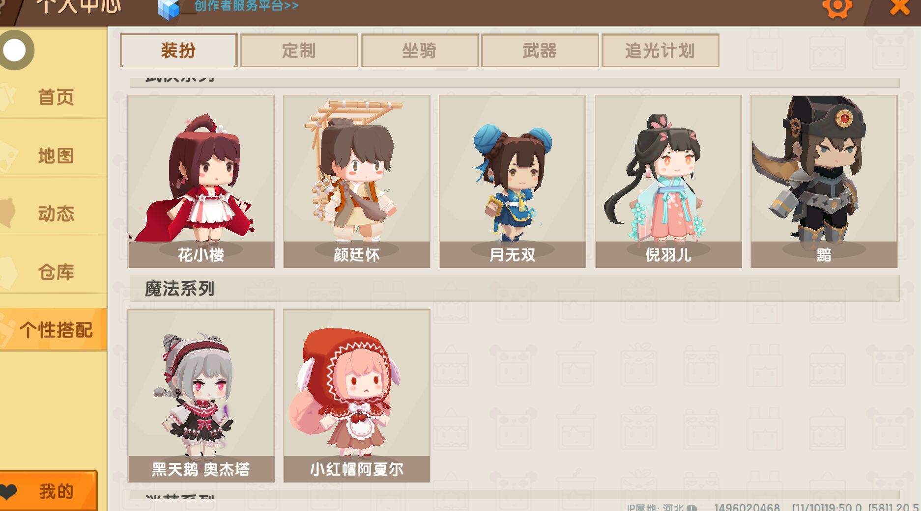Switch to the 坐骑 tab
This screenshot has width=921, height=511.
coord(419,51)
